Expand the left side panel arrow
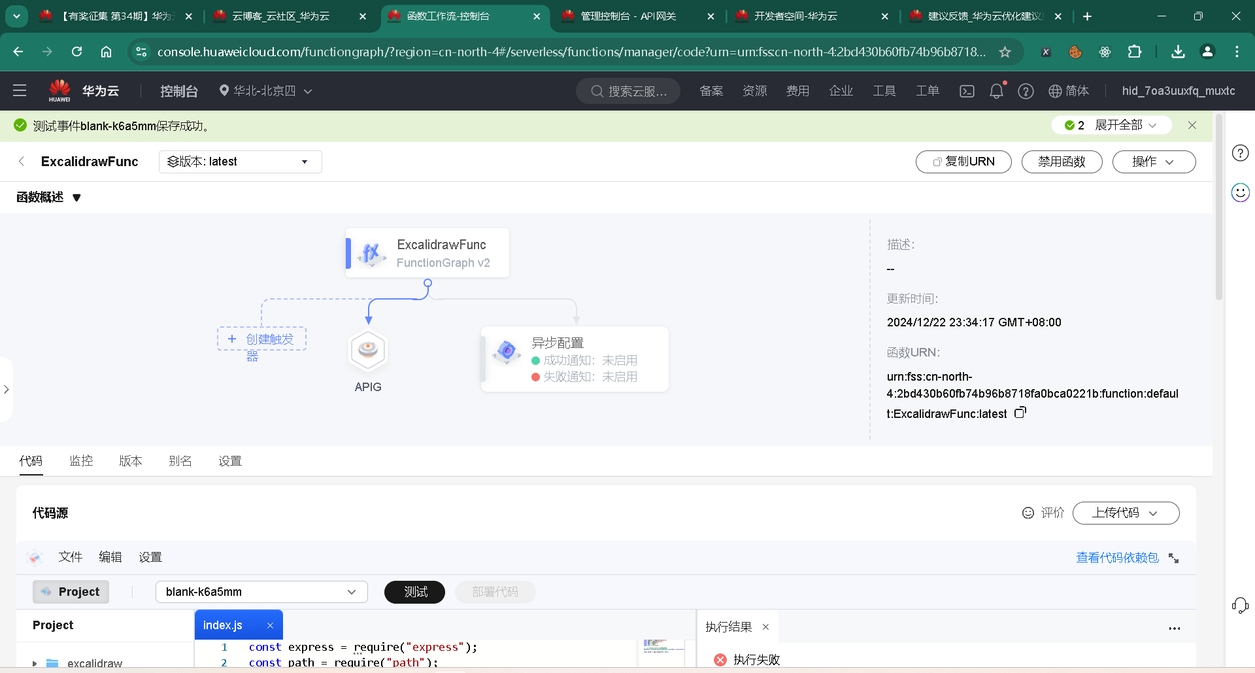1255x673 pixels. [6, 389]
